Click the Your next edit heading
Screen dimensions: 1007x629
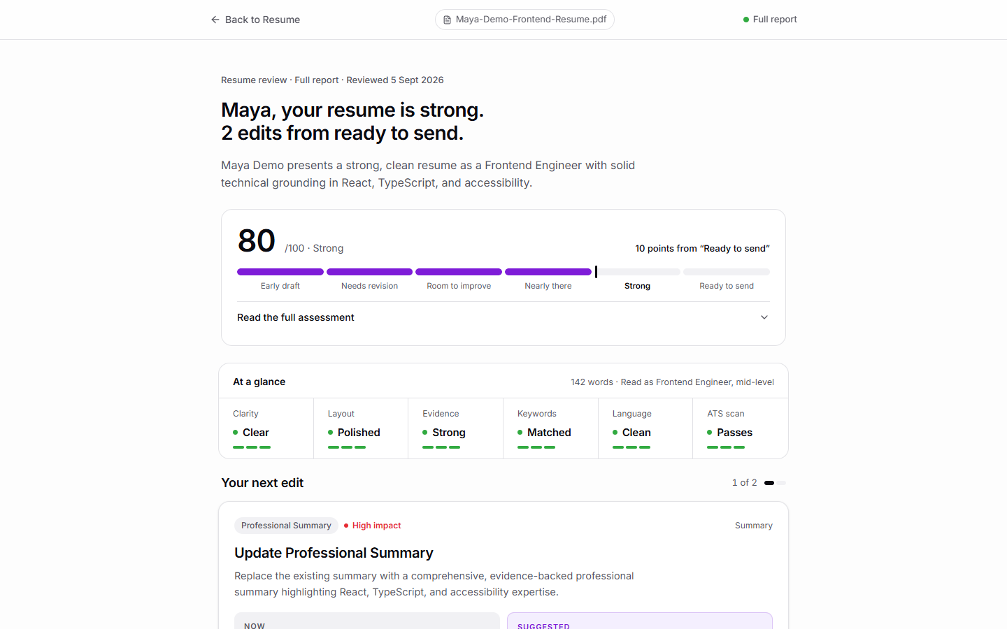pyautogui.click(x=262, y=483)
